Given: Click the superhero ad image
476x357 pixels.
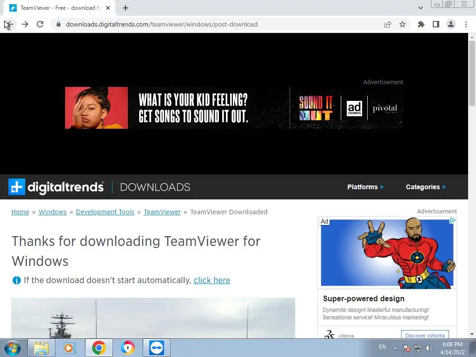Looking at the screenshot, I should [387, 252].
